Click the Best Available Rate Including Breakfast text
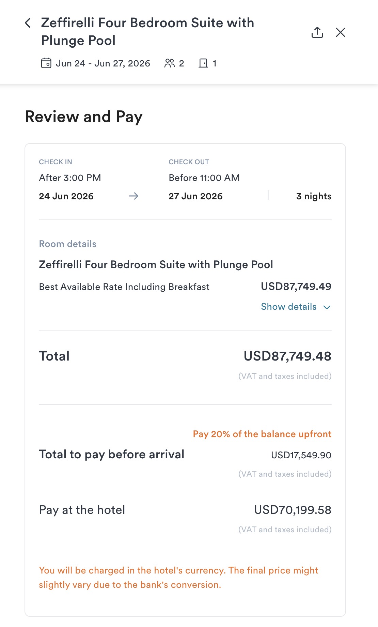This screenshot has height=627, width=378. click(x=124, y=287)
